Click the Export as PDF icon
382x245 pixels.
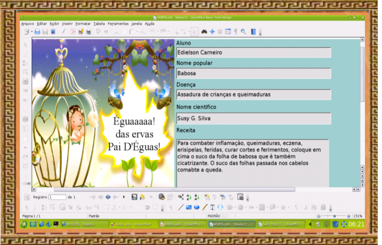pyautogui.click(x=73, y=31)
